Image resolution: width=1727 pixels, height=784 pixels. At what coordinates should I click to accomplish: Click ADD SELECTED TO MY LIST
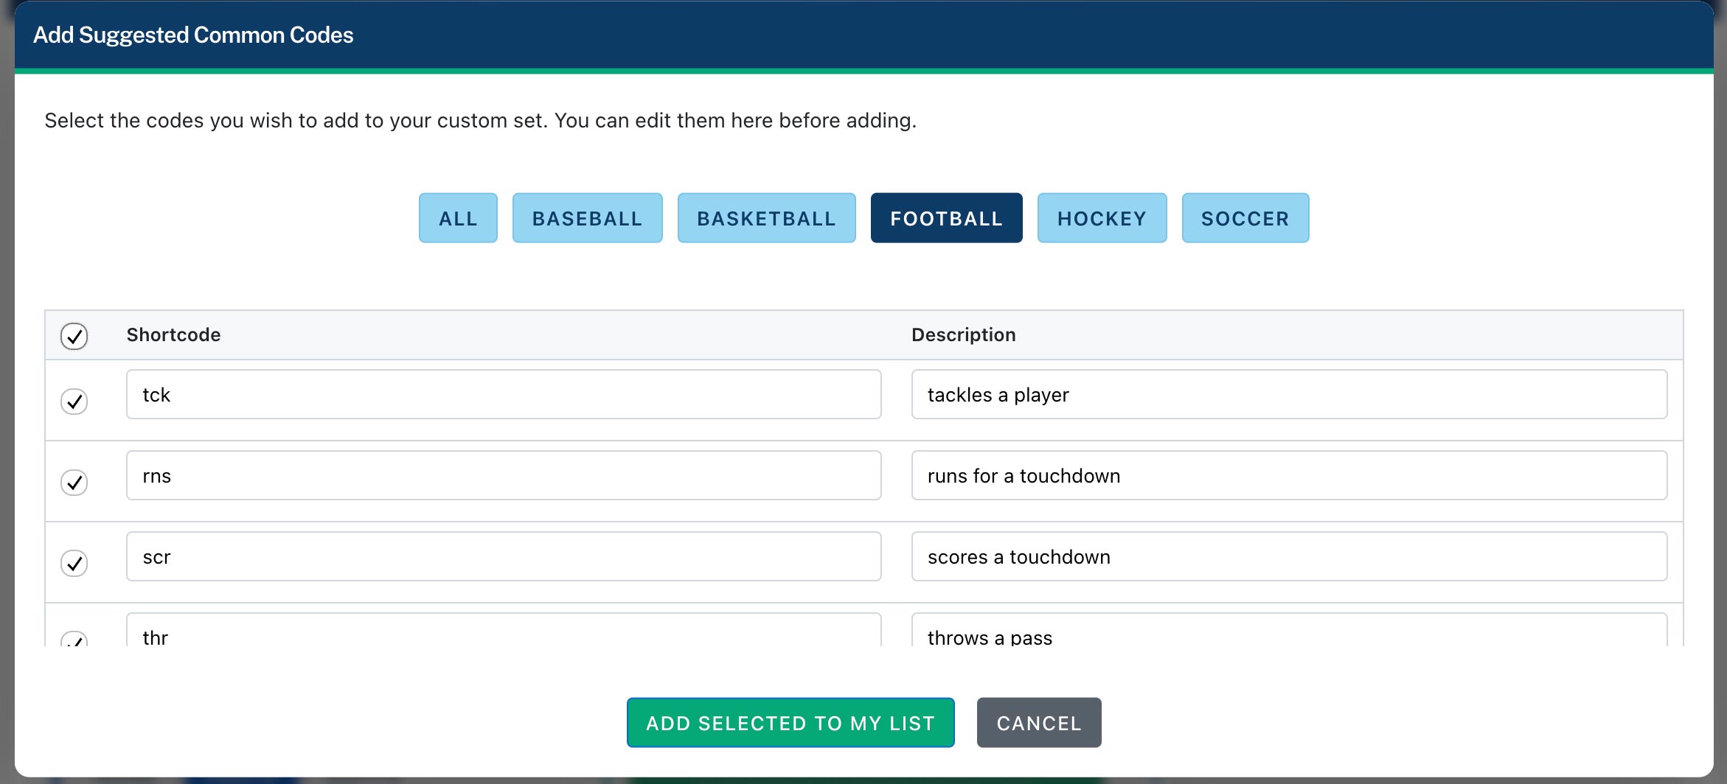790,723
